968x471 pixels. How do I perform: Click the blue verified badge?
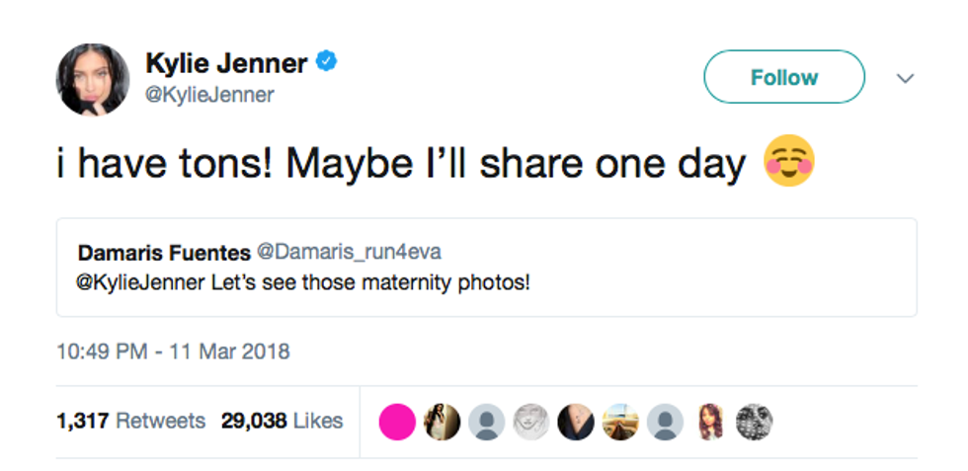pyautogui.click(x=327, y=63)
